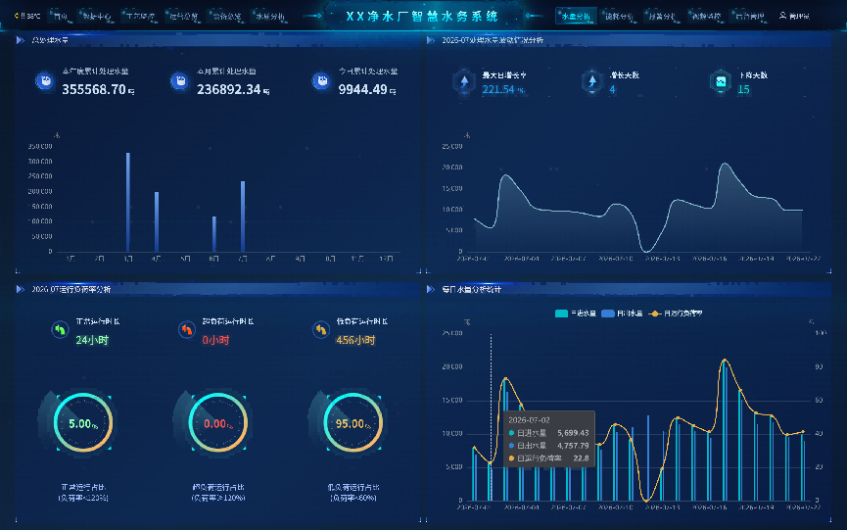
Task: Click the yearly cumulative water volume icon
Action: 45,81
